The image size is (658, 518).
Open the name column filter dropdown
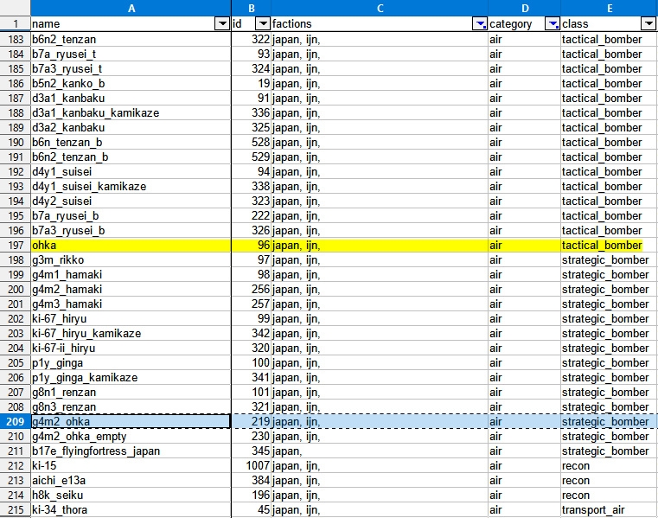tap(221, 24)
